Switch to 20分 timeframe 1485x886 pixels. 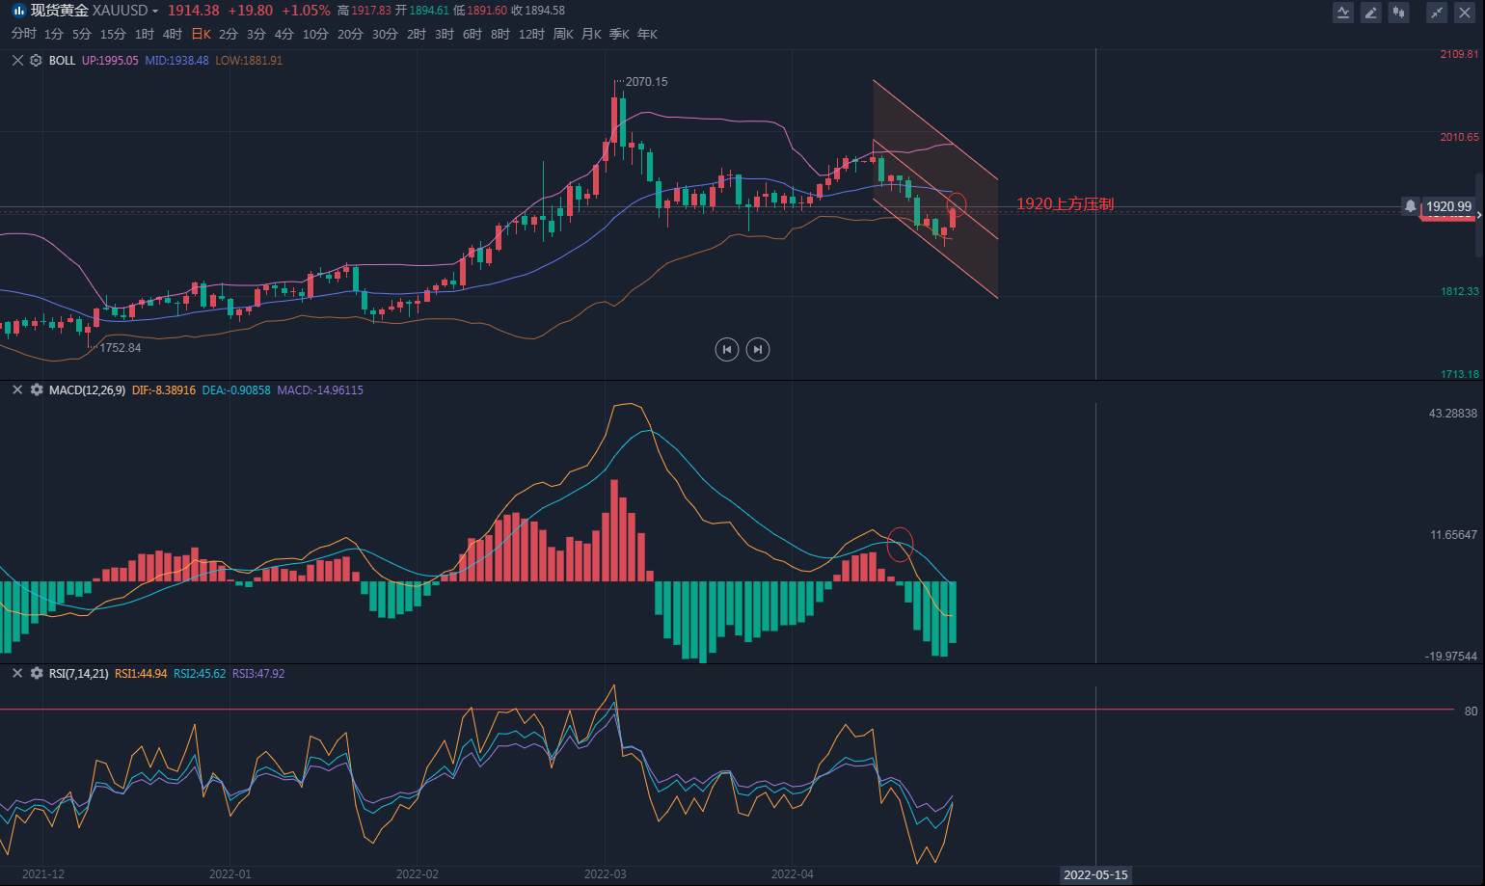pyautogui.click(x=350, y=34)
